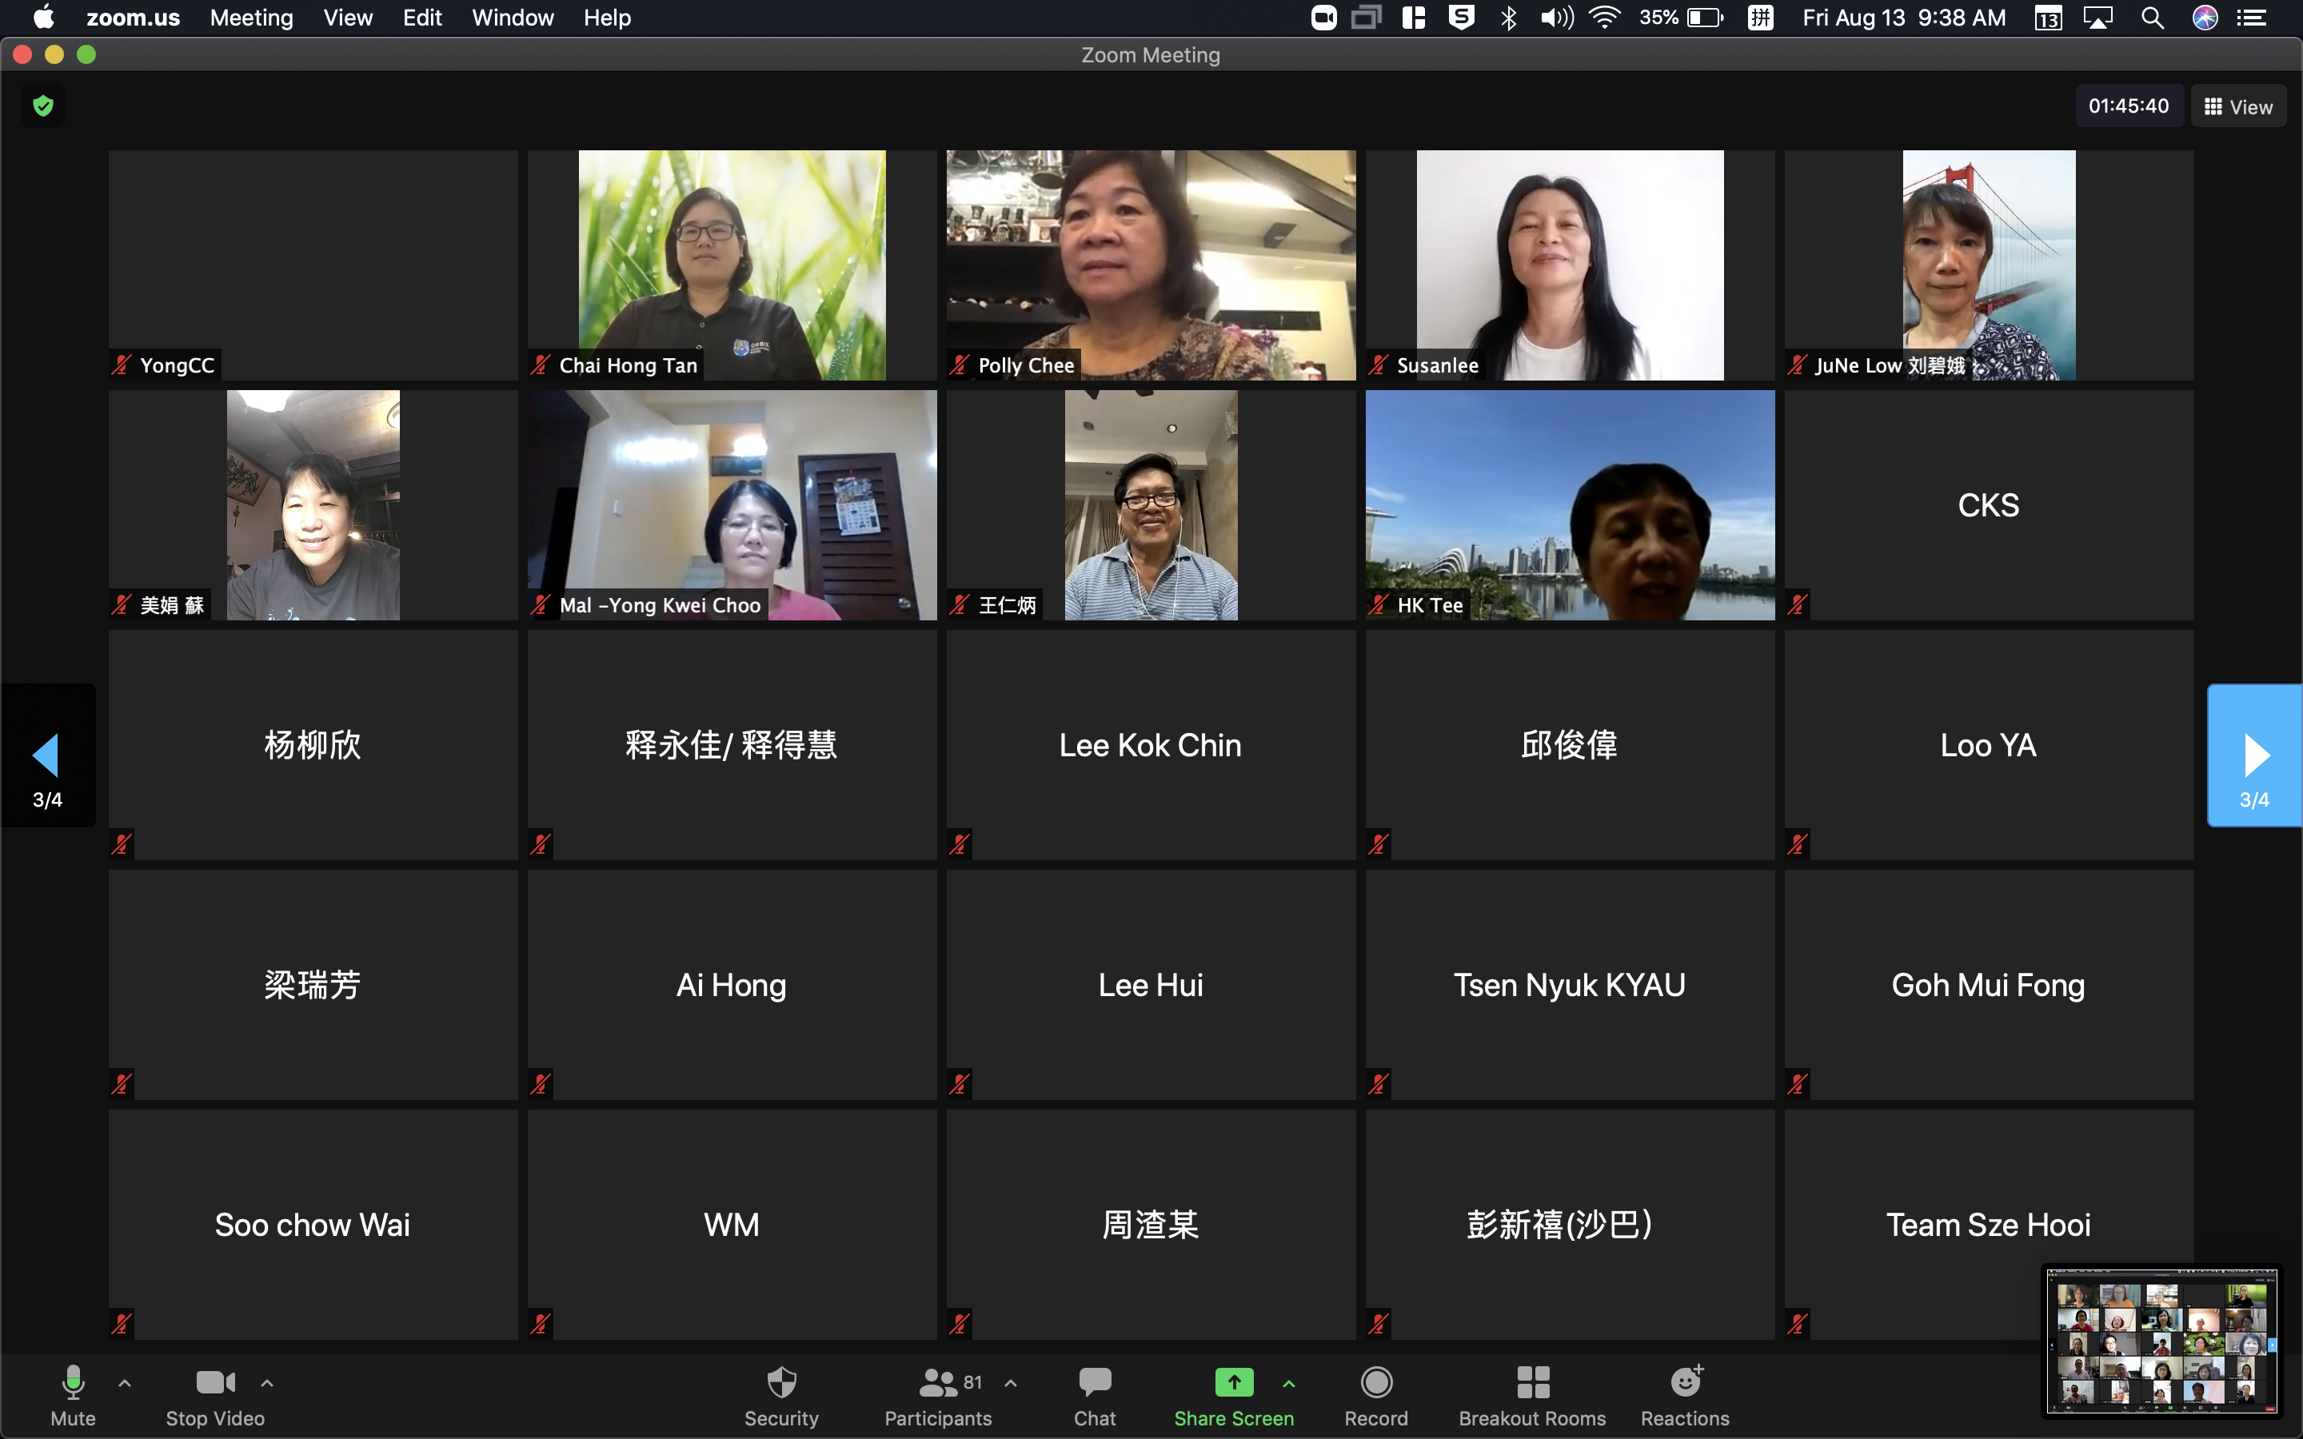This screenshot has width=2303, height=1439.
Task: Click the green encryption shield icon
Action: 43,106
